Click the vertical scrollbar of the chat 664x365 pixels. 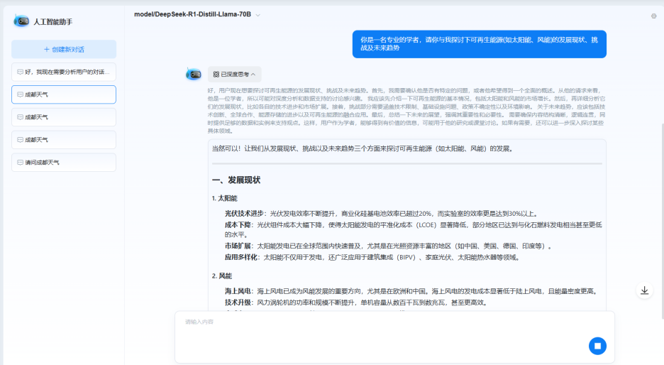(x=662, y=220)
